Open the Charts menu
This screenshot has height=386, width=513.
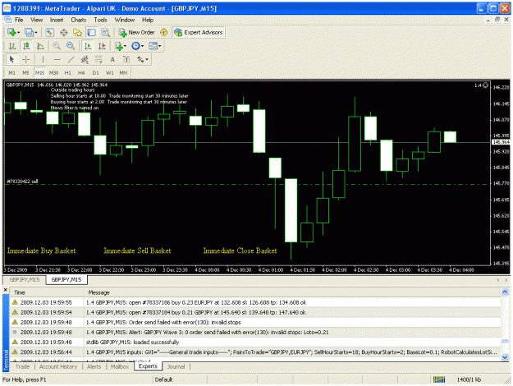pos(79,20)
